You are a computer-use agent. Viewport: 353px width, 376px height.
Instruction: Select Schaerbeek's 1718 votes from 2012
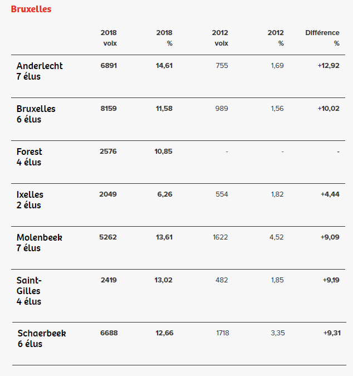tap(222, 333)
